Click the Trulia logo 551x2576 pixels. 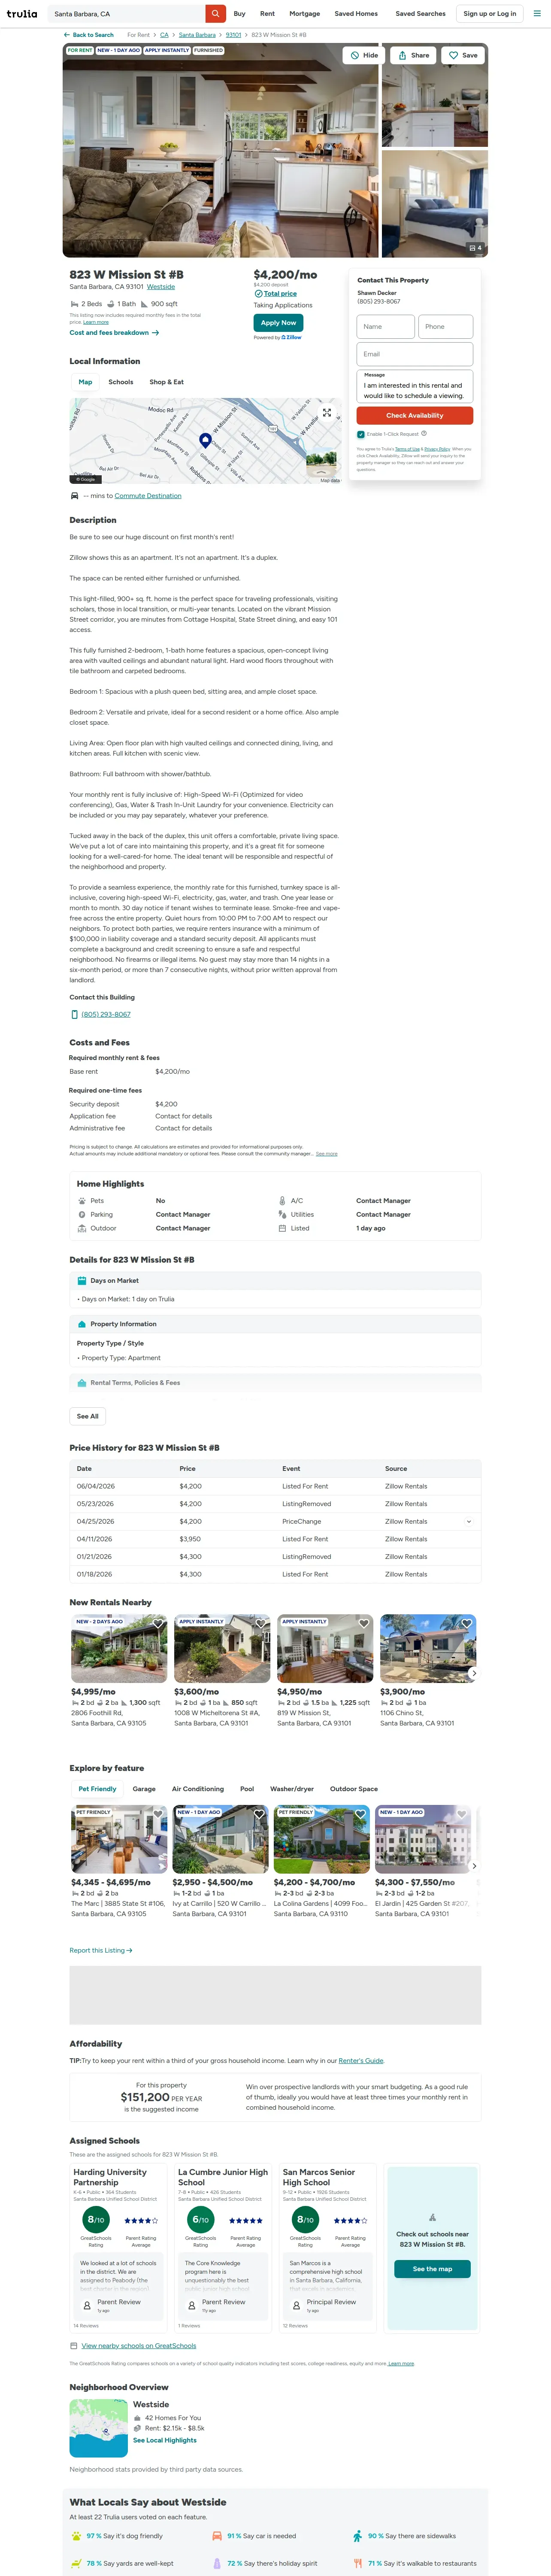coord(22,14)
